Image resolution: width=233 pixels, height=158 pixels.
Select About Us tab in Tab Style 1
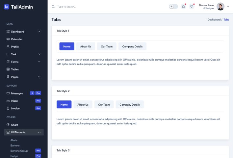click(86, 46)
